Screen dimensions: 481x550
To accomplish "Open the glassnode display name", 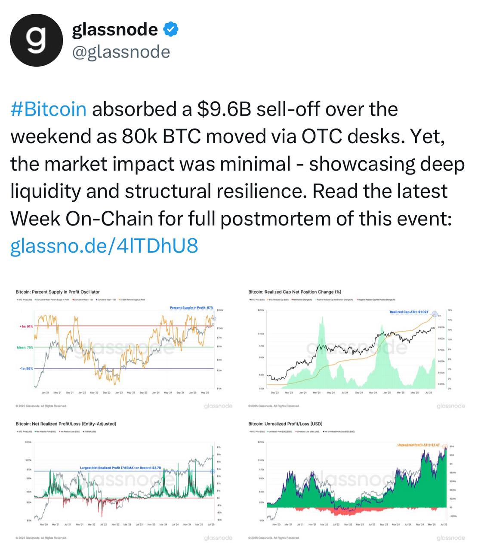I will pos(115,30).
